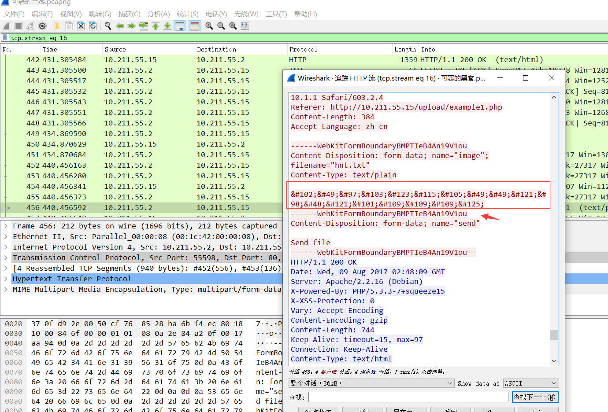This screenshot has height=412, width=608.
Task: Click the stop capture square icon
Action: (x=19, y=26)
